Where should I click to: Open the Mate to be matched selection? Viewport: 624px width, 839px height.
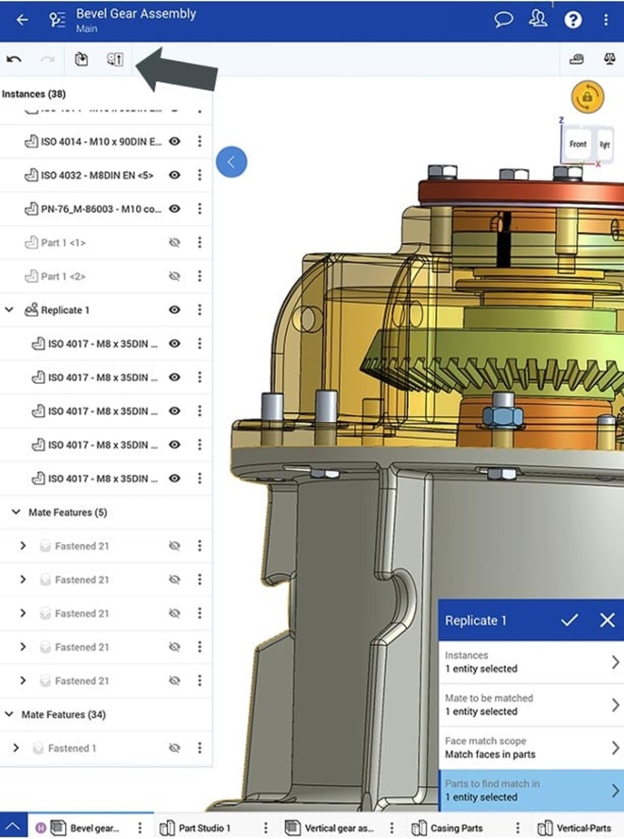tap(531, 705)
